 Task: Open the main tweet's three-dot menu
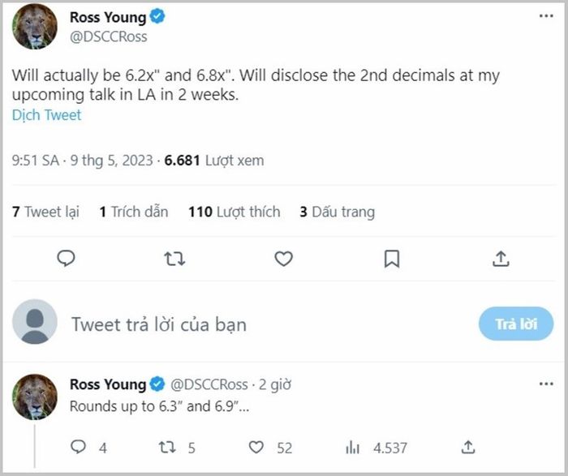pyautogui.click(x=546, y=16)
